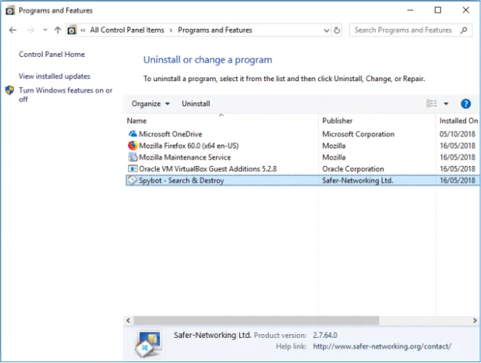Click Microsoft Corporation publisher cell
The width and height of the screenshot is (481, 363).
[358, 134]
